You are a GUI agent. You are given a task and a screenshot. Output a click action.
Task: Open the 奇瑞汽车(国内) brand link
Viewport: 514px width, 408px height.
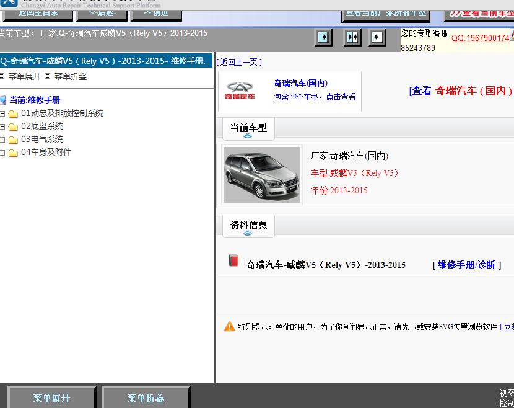301,83
